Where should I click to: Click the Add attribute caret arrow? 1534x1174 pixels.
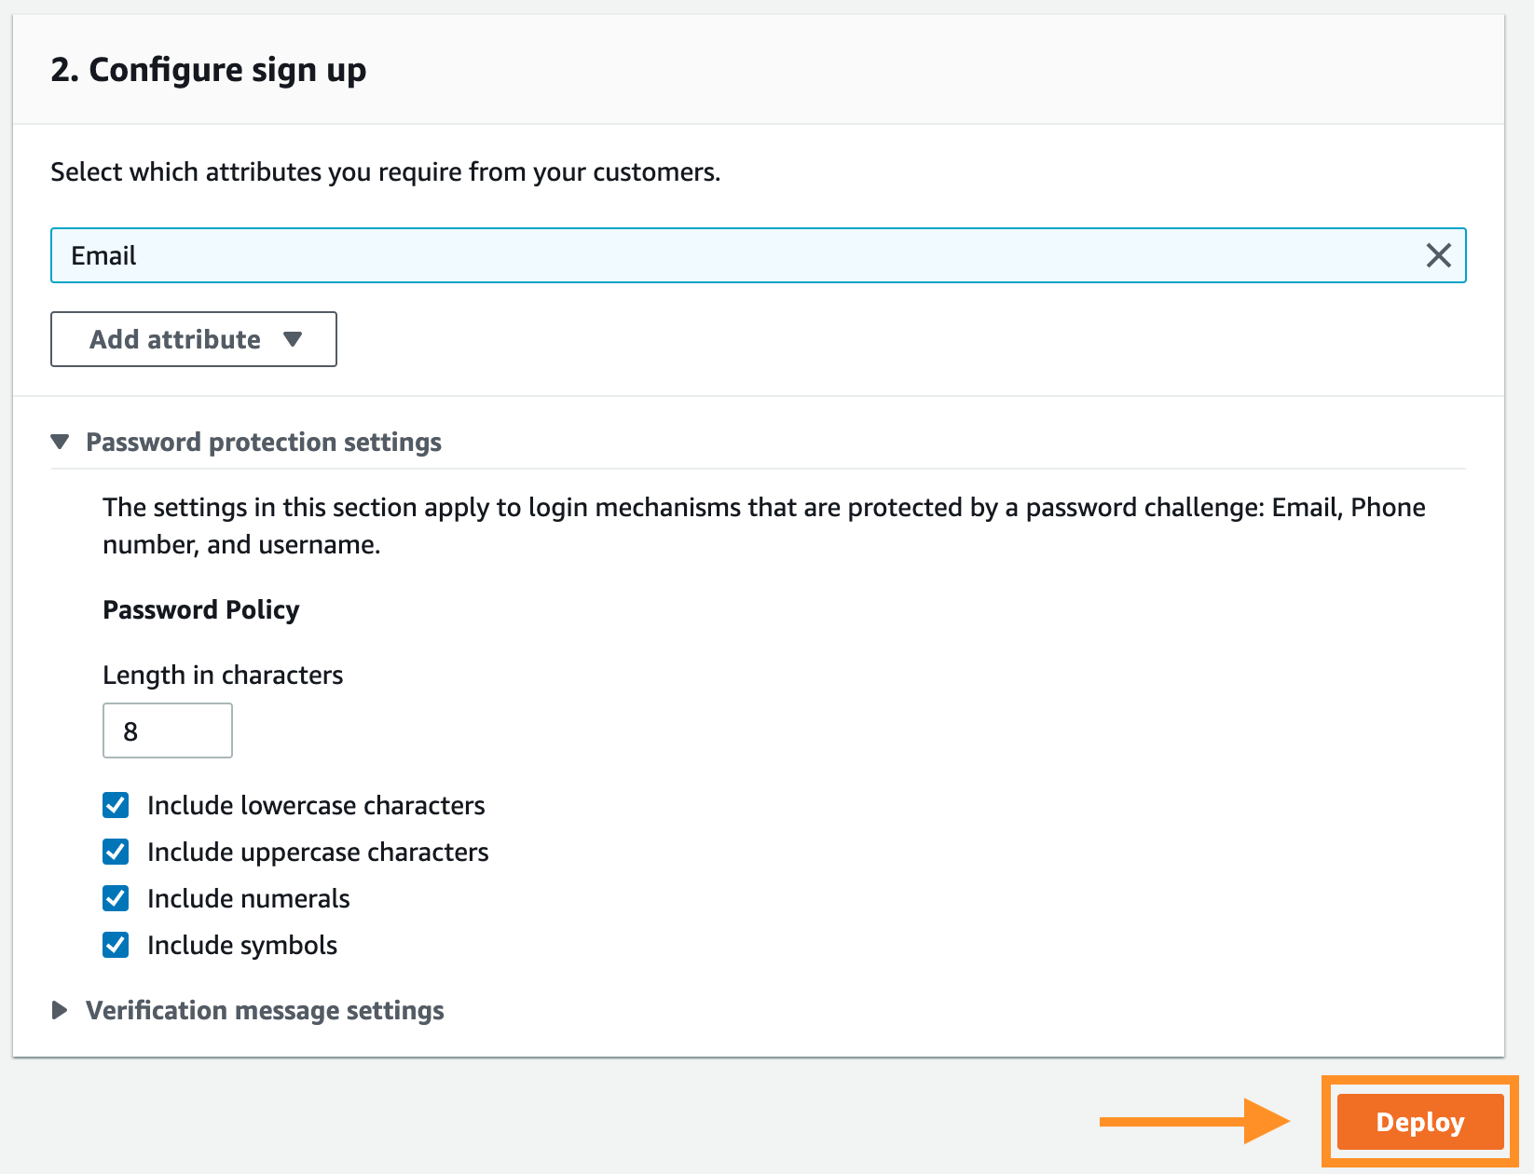click(293, 339)
